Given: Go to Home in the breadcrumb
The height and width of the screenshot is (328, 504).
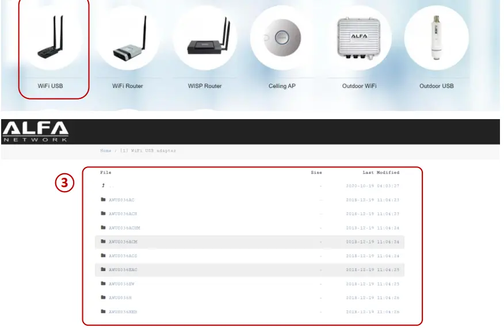Looking at the screenshot, I should pyautogui.click(x=105, y=151).
